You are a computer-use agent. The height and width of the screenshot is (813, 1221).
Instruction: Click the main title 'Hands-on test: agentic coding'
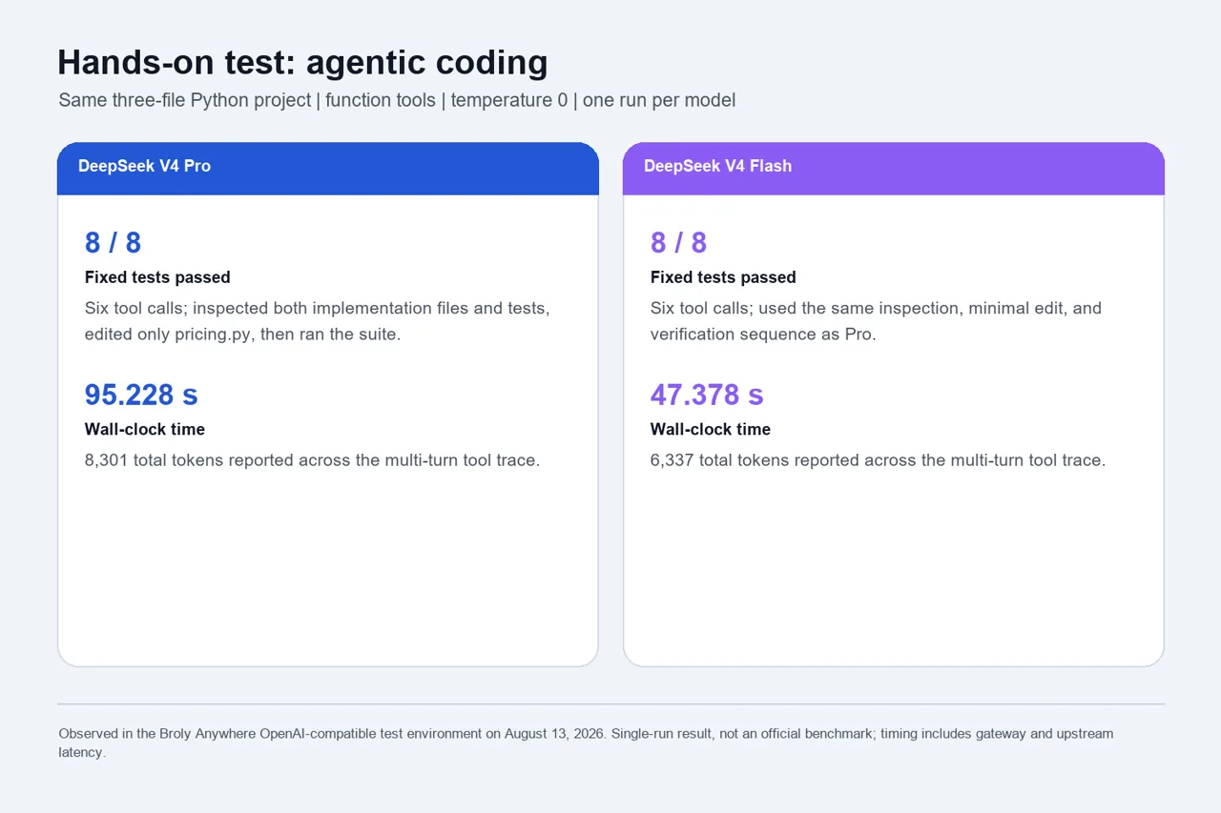click(302, 62)
